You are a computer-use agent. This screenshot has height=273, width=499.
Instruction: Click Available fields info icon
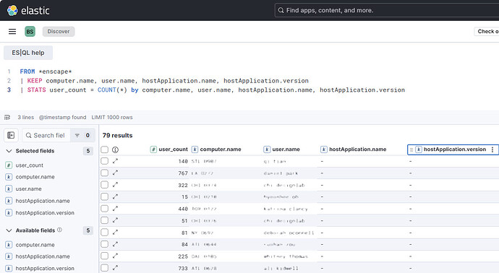59,230
